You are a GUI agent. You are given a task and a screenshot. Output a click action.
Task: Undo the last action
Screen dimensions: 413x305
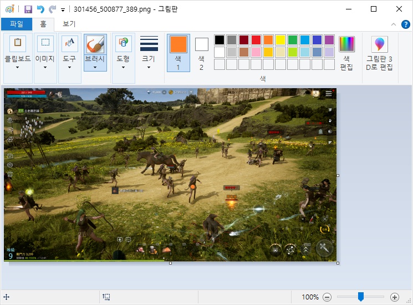(40, 9)
